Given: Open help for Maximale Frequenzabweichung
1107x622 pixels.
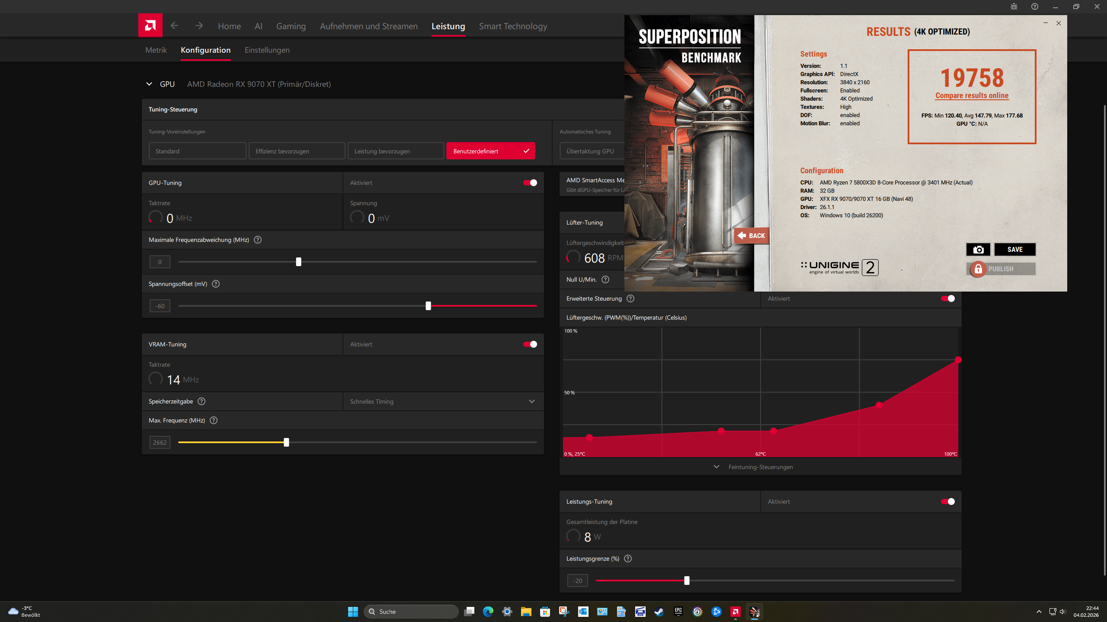Looking at the screenshot, I should pyautogui.click(x=258, y=240).
